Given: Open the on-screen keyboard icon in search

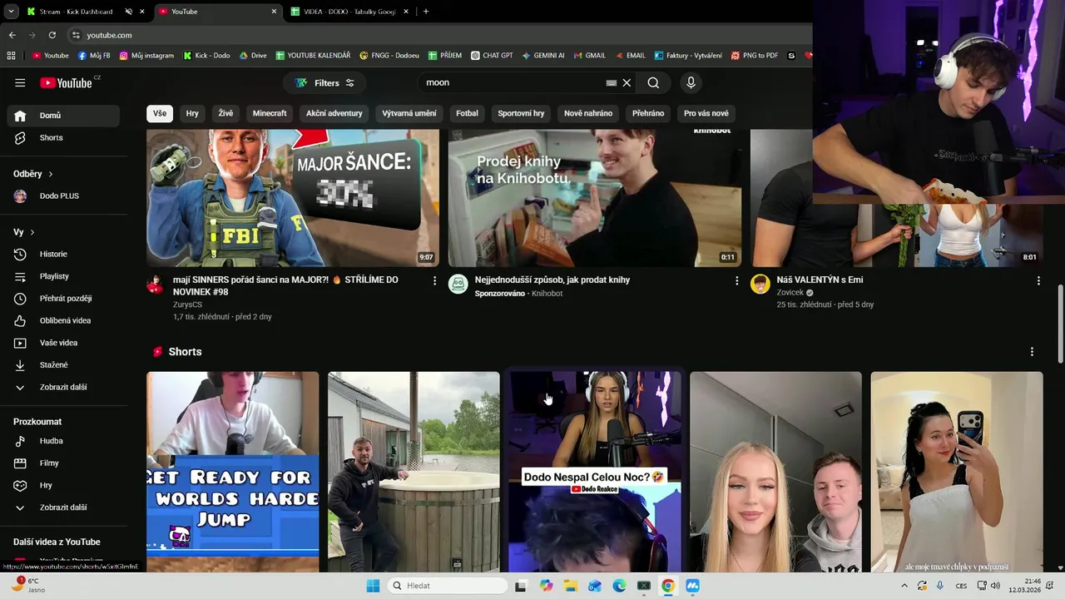Looking at the screenshot, I should pos(612,82).
